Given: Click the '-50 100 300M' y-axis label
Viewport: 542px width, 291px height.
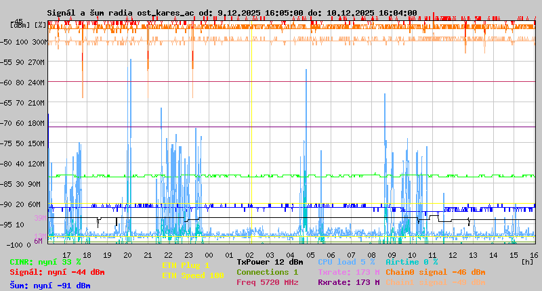Looking at the screenshot, I should tap(24, 42).
